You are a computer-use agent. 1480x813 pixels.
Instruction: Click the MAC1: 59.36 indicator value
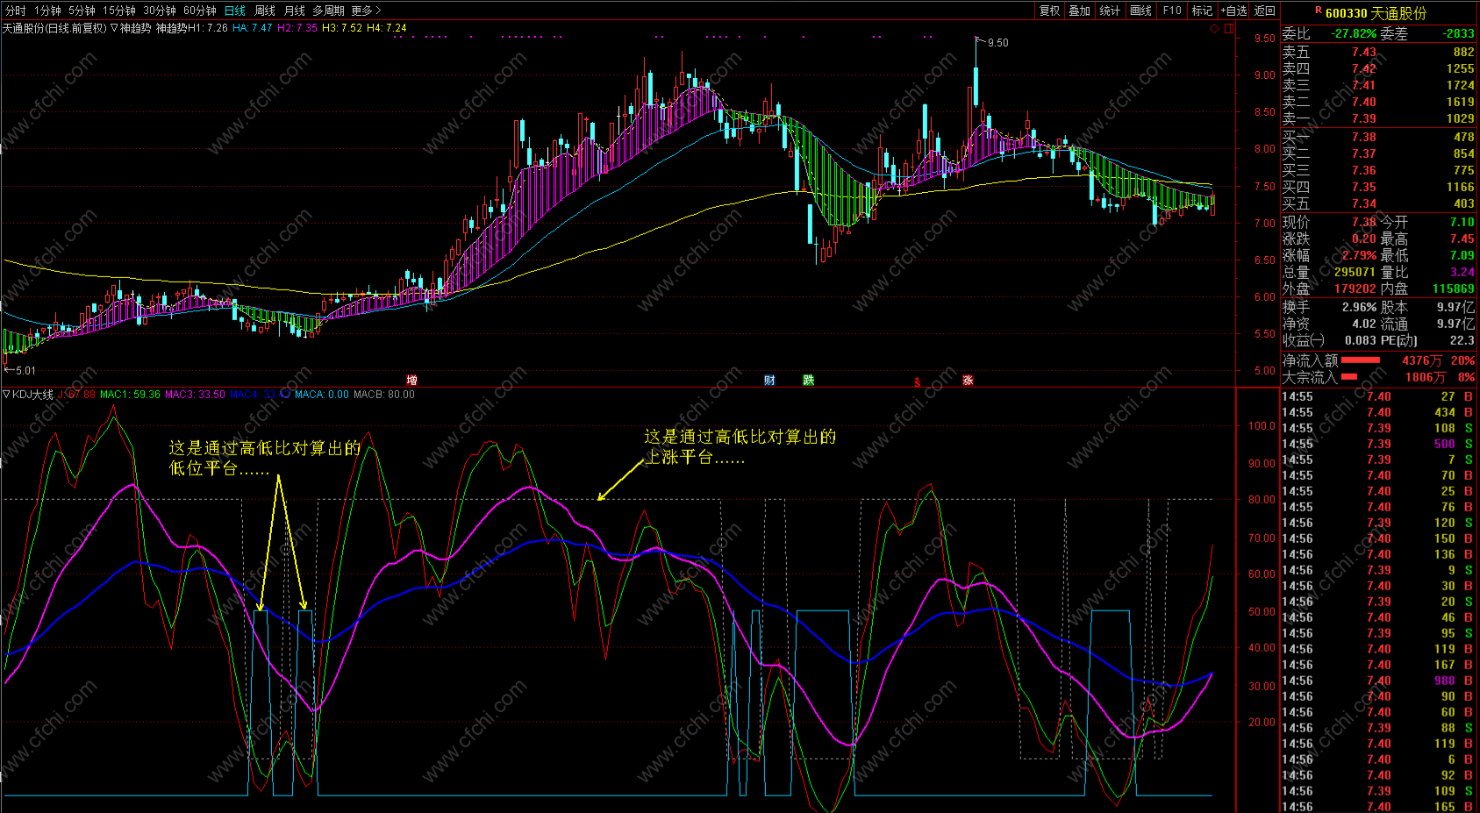[130, 395]
